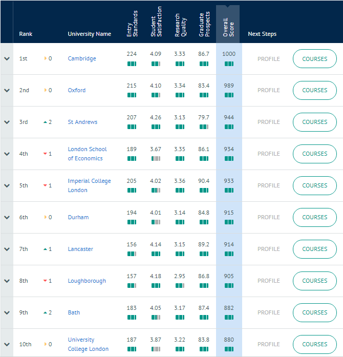Open Imperial College London link

(x=89, y=185)
